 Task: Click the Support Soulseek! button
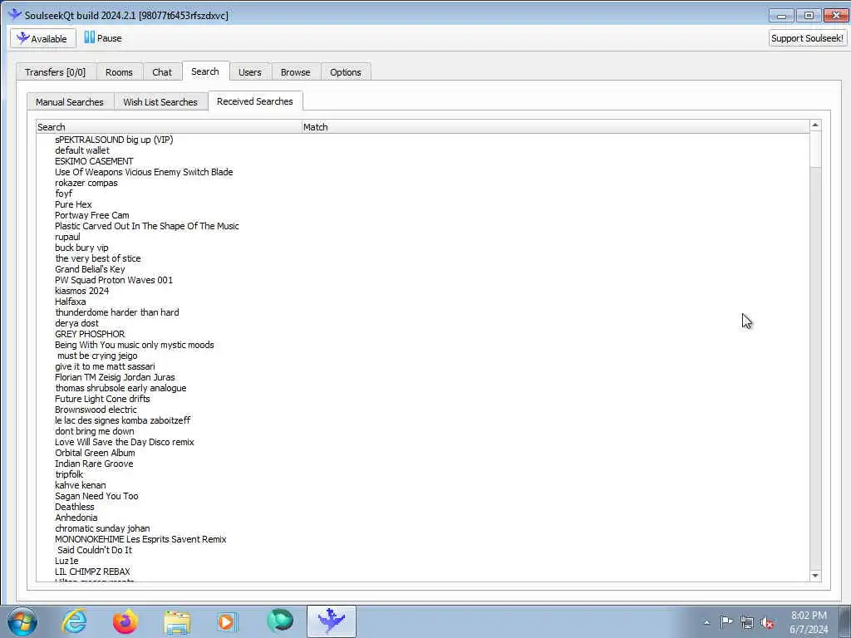[807, 38]
